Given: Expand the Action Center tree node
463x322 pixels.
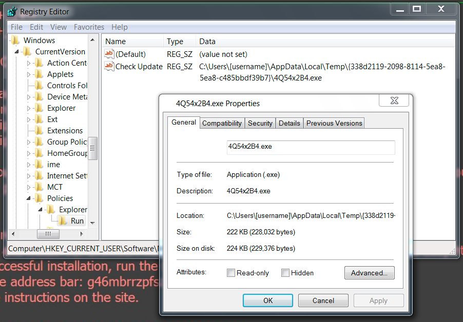Looking at the screenshot, I should click(29, 63).
